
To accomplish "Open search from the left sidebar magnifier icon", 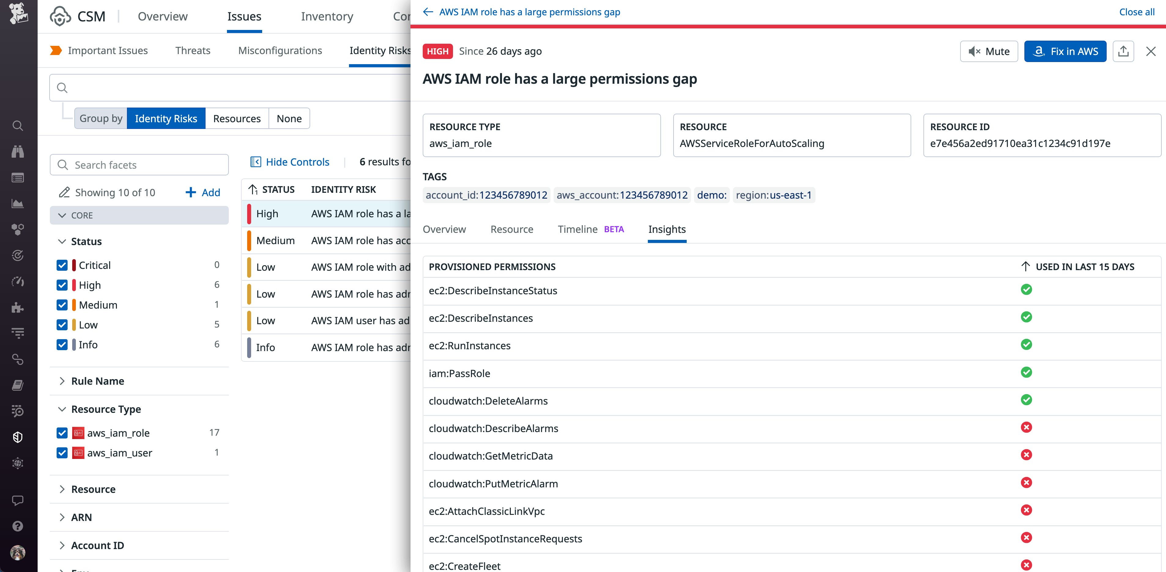I will (18, 126).
